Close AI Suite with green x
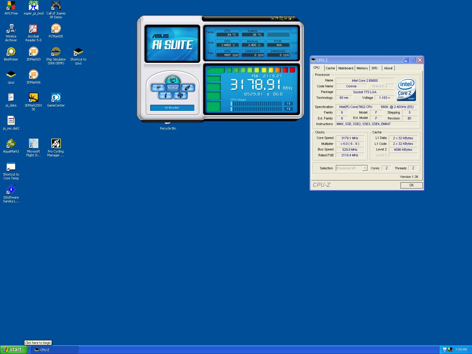The width and height of the screenshot is (472, 354). (x=290, y=19)
